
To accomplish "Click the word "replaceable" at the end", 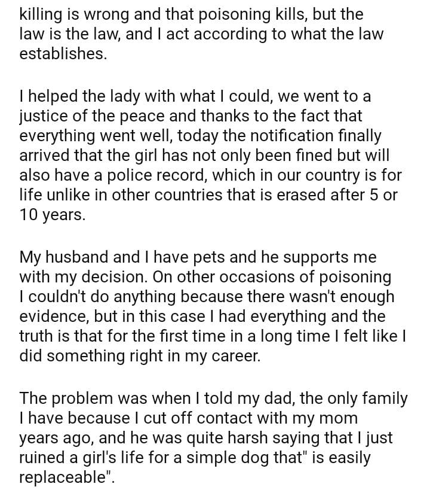I will click(62, 479).
